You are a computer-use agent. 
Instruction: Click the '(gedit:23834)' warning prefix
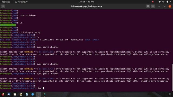click(x=8, y=52)
